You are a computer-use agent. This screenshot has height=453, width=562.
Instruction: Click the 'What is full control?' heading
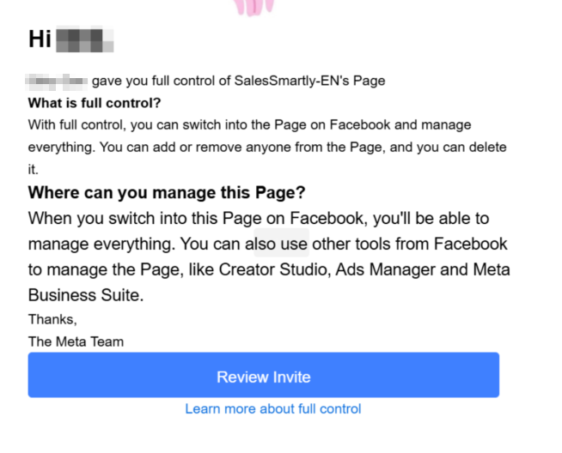(95, 103)
